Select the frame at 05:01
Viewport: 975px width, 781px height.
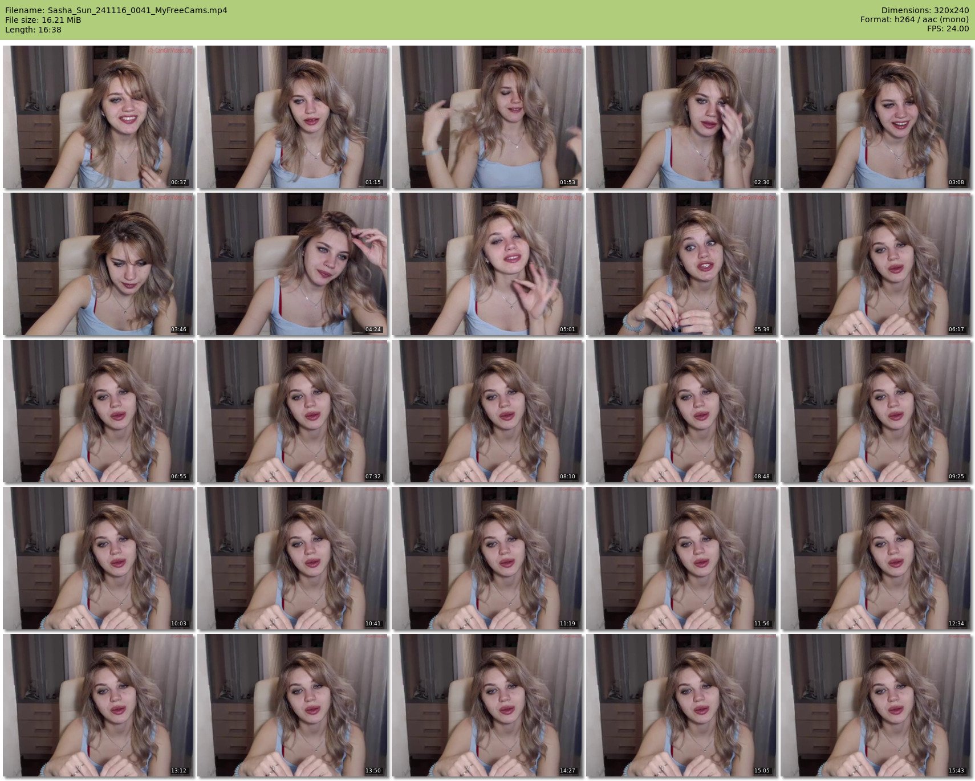tap(487, 264)
